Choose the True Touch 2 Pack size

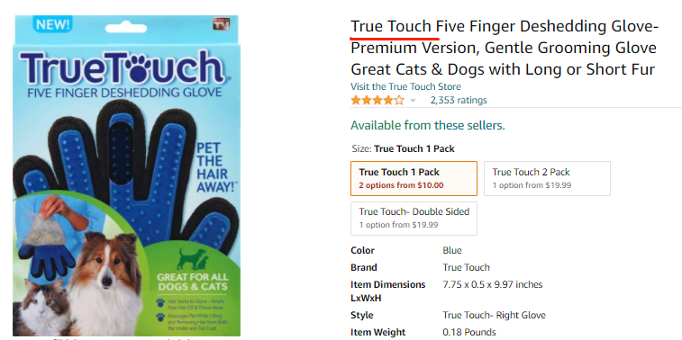pyautogui.click(x=547, y=178)
